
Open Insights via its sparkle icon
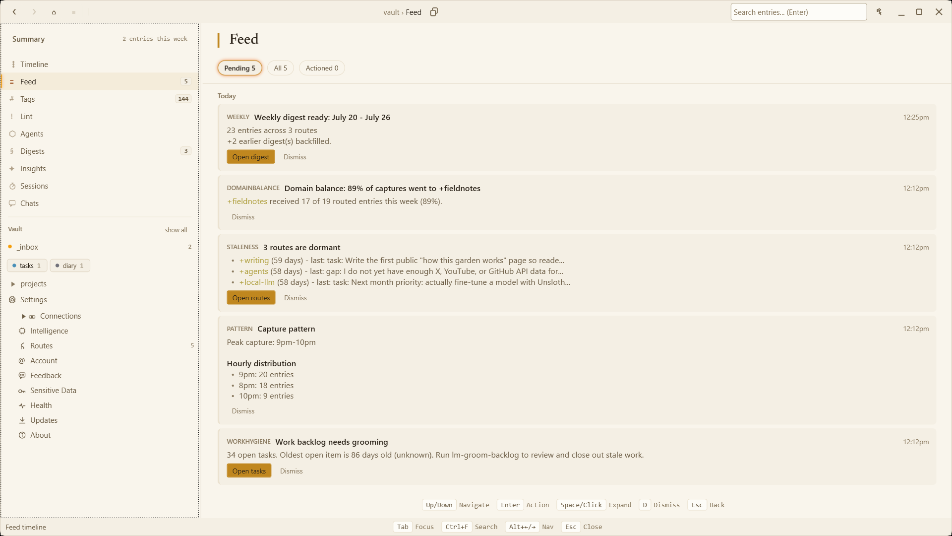[x=12, y=169]
